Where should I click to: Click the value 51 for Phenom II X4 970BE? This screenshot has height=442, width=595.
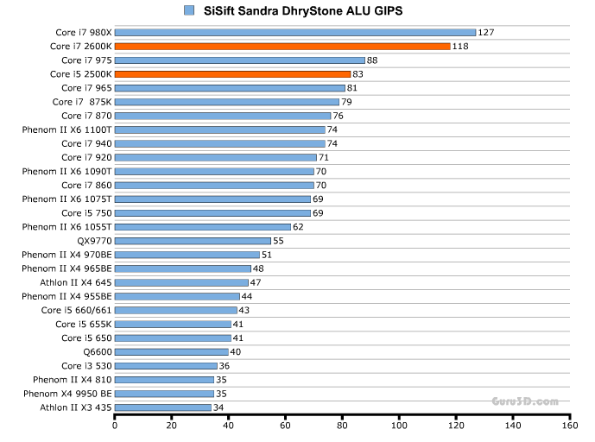pos(267,255)
